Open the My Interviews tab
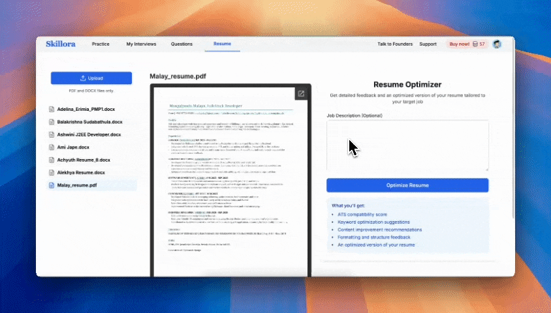This screenshot has width=551, height=313. [141, 44]
